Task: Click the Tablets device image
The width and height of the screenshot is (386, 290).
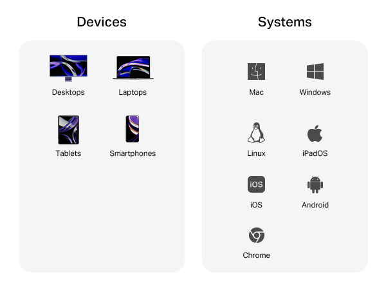Action: coord(68,130)
